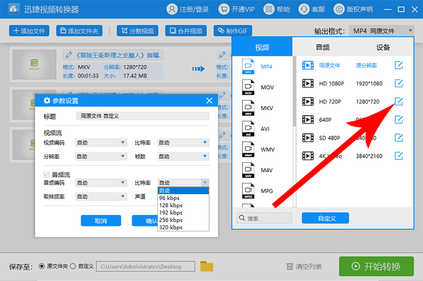Screen dimensions: 423x281
Task: Click the preset list vertical scrollbar
Action: tap(294, 92)
